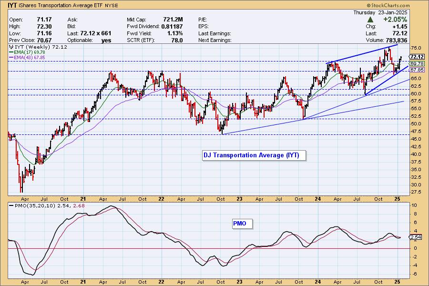Click the 75.0 price axis label
This screenshot has width=429, height=286.
click(416, 48)
